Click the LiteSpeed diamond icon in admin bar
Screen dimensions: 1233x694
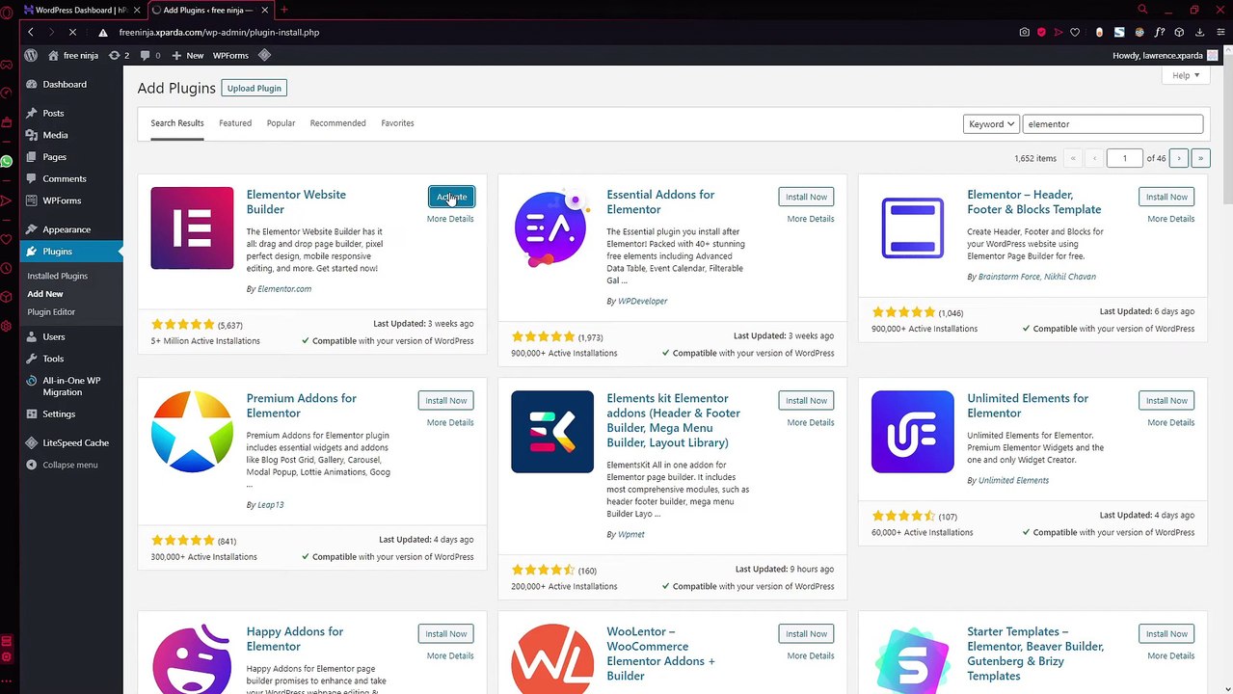coord(264,55)
